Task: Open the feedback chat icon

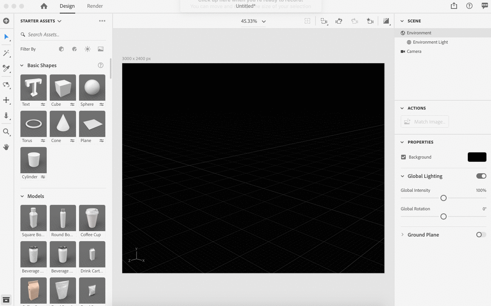Action: (485, 6)
